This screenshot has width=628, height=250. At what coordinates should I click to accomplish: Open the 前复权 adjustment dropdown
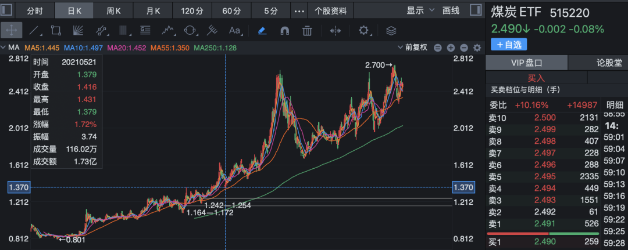(x=412, y=48)
